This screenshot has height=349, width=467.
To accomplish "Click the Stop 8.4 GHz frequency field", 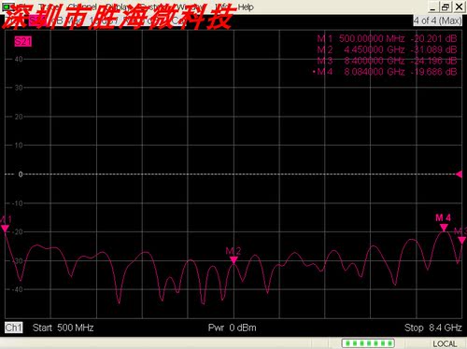I will [433, 328].
